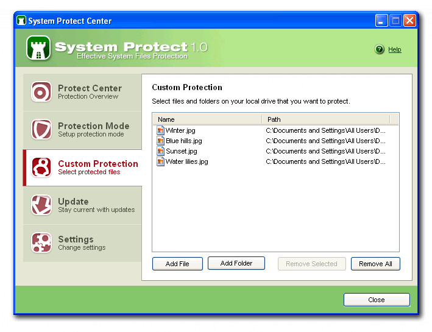Click the Custom Protection red icon
This screenshot has width=432, height=332.
pos(41,167)
